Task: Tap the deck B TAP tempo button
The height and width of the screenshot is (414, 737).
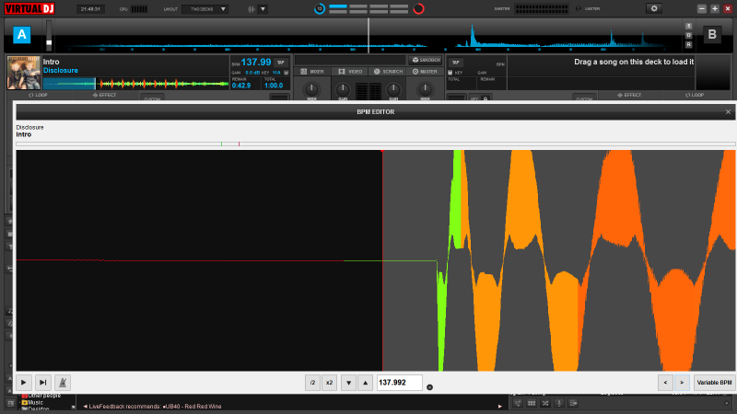Action: pyautogui.click(x=455, y=63)
